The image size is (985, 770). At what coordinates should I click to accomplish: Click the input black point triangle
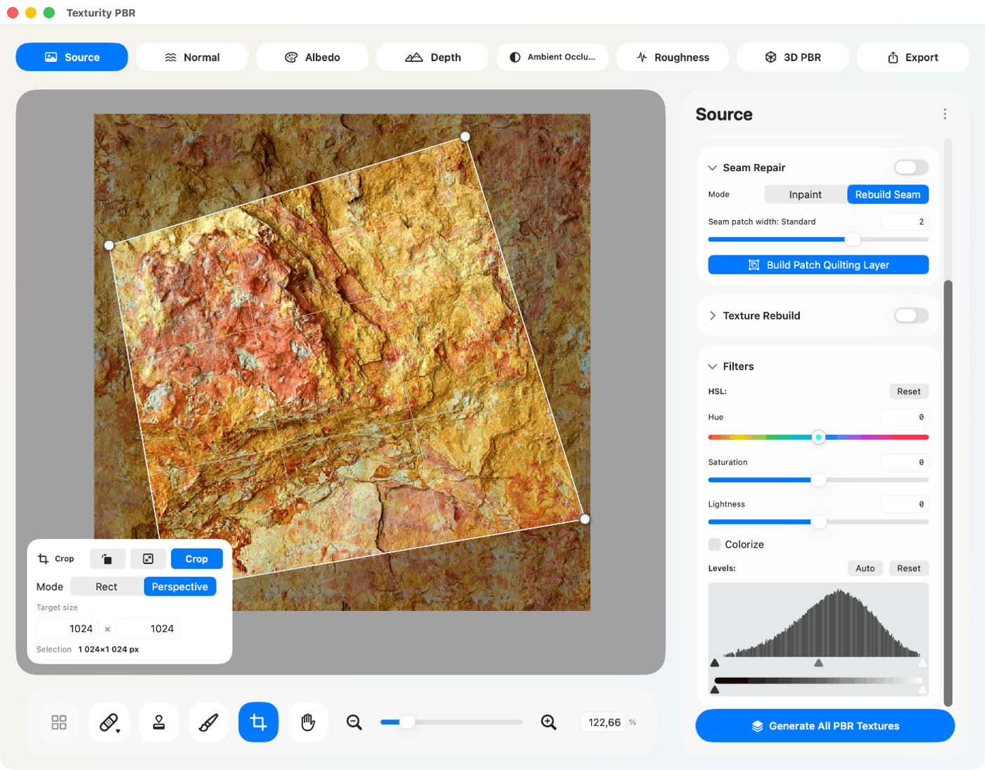coord(715,663)
